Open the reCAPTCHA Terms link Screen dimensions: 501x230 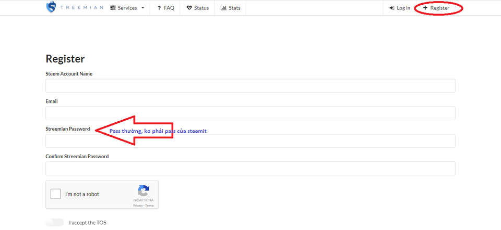coord(149,206)
